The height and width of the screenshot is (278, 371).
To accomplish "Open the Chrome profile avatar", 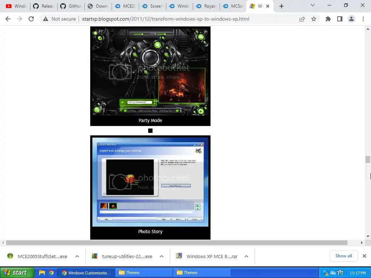I will point(351,19).
